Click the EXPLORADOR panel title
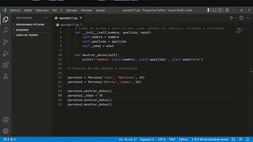Viewport: 253px width, 142px height. [x=24, y=18]
